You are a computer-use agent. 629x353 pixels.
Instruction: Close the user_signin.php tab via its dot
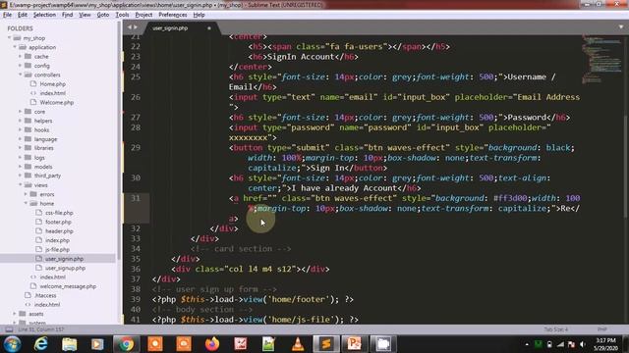[x=209, y=28]
